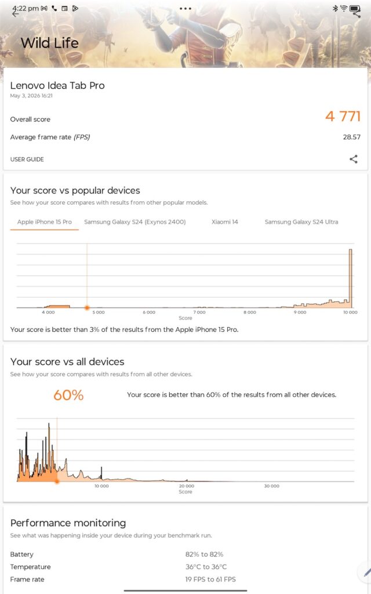Image resolution: width=371 pixels, height=594 pixels.
Task: Switch to Samsung Galaxy S24 (Exynos 2400) tab
Action: [x=134, y=222]
